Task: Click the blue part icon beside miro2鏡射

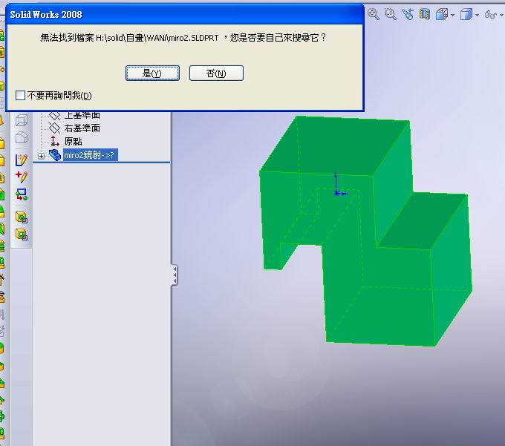Action: coord(55,155)
